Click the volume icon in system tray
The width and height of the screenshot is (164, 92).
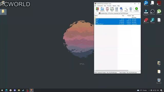click(x=153, y=90)
